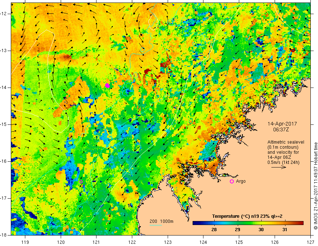318x246 pixels.
Task: Click the 'Temperature (°C) n19 23% ql>=2' title
Action: (x=247, y=216)
